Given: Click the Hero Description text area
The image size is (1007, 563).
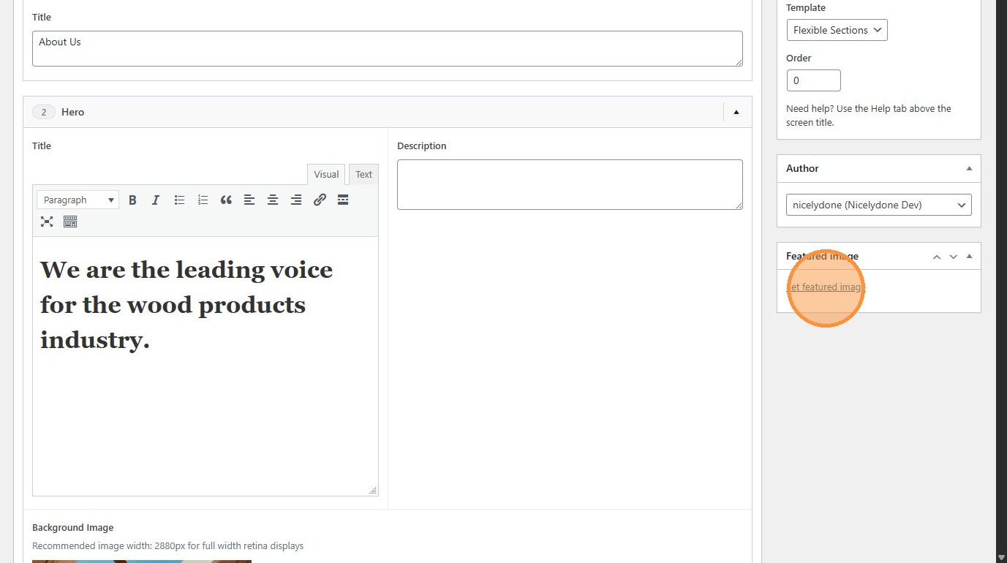Looking at the screenshot, I should click(x=570, y=184).
